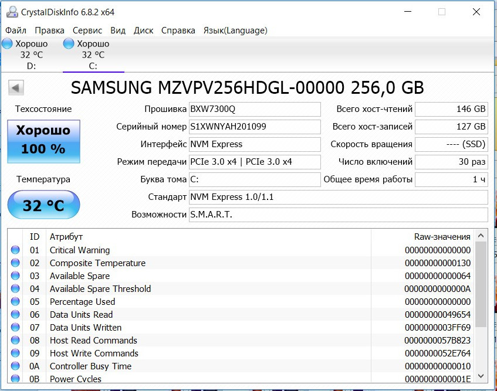Screen dimensions: 497x391
Task: Select the Data Units Read attribute text
Action: [x=81, y=315]
